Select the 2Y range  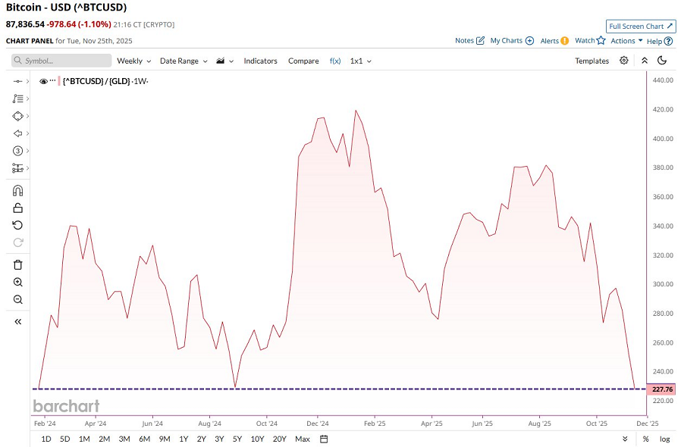coord(202,439)
